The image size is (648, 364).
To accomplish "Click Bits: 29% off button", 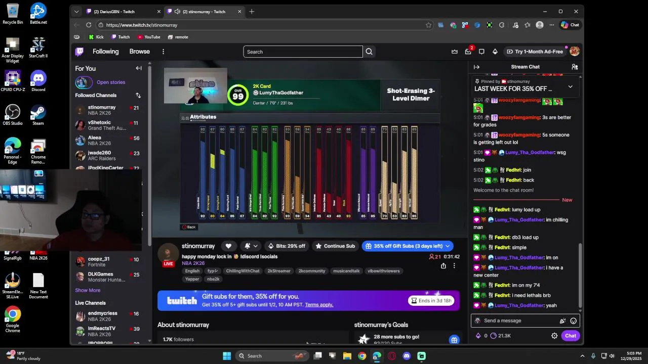I will click(x=287, y=246).
